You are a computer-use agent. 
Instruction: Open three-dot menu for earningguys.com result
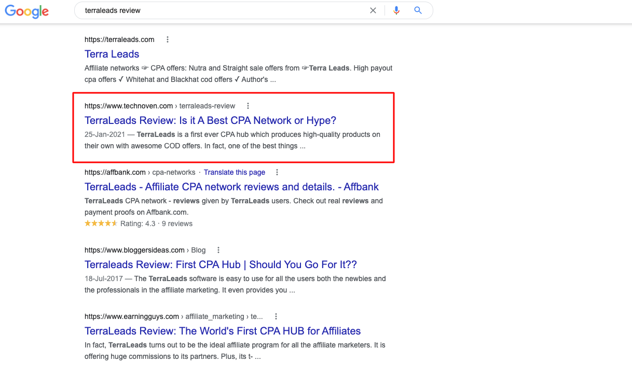(276, 316)
